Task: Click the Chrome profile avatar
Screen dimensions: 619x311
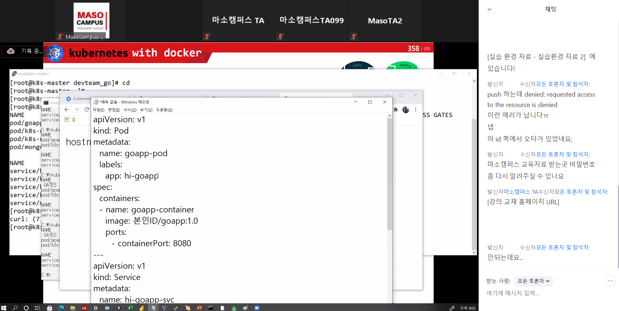Action: 406,110
